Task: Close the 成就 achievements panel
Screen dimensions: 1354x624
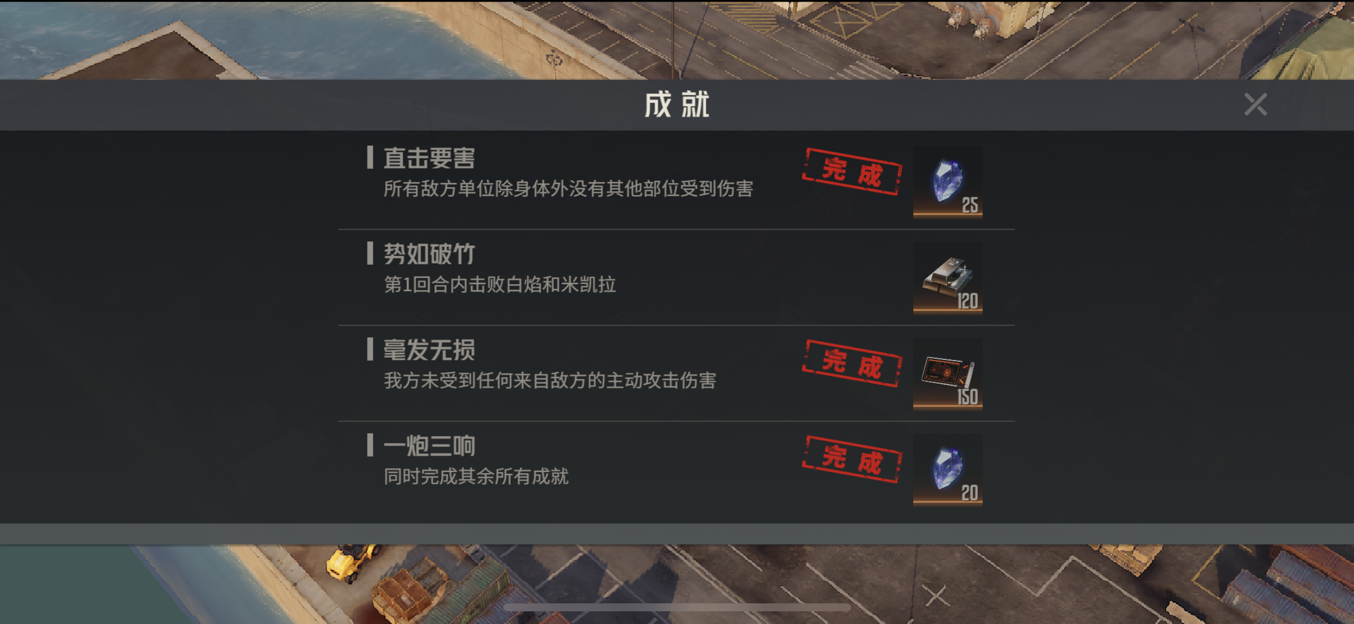Action: (x=1255, y=104)
